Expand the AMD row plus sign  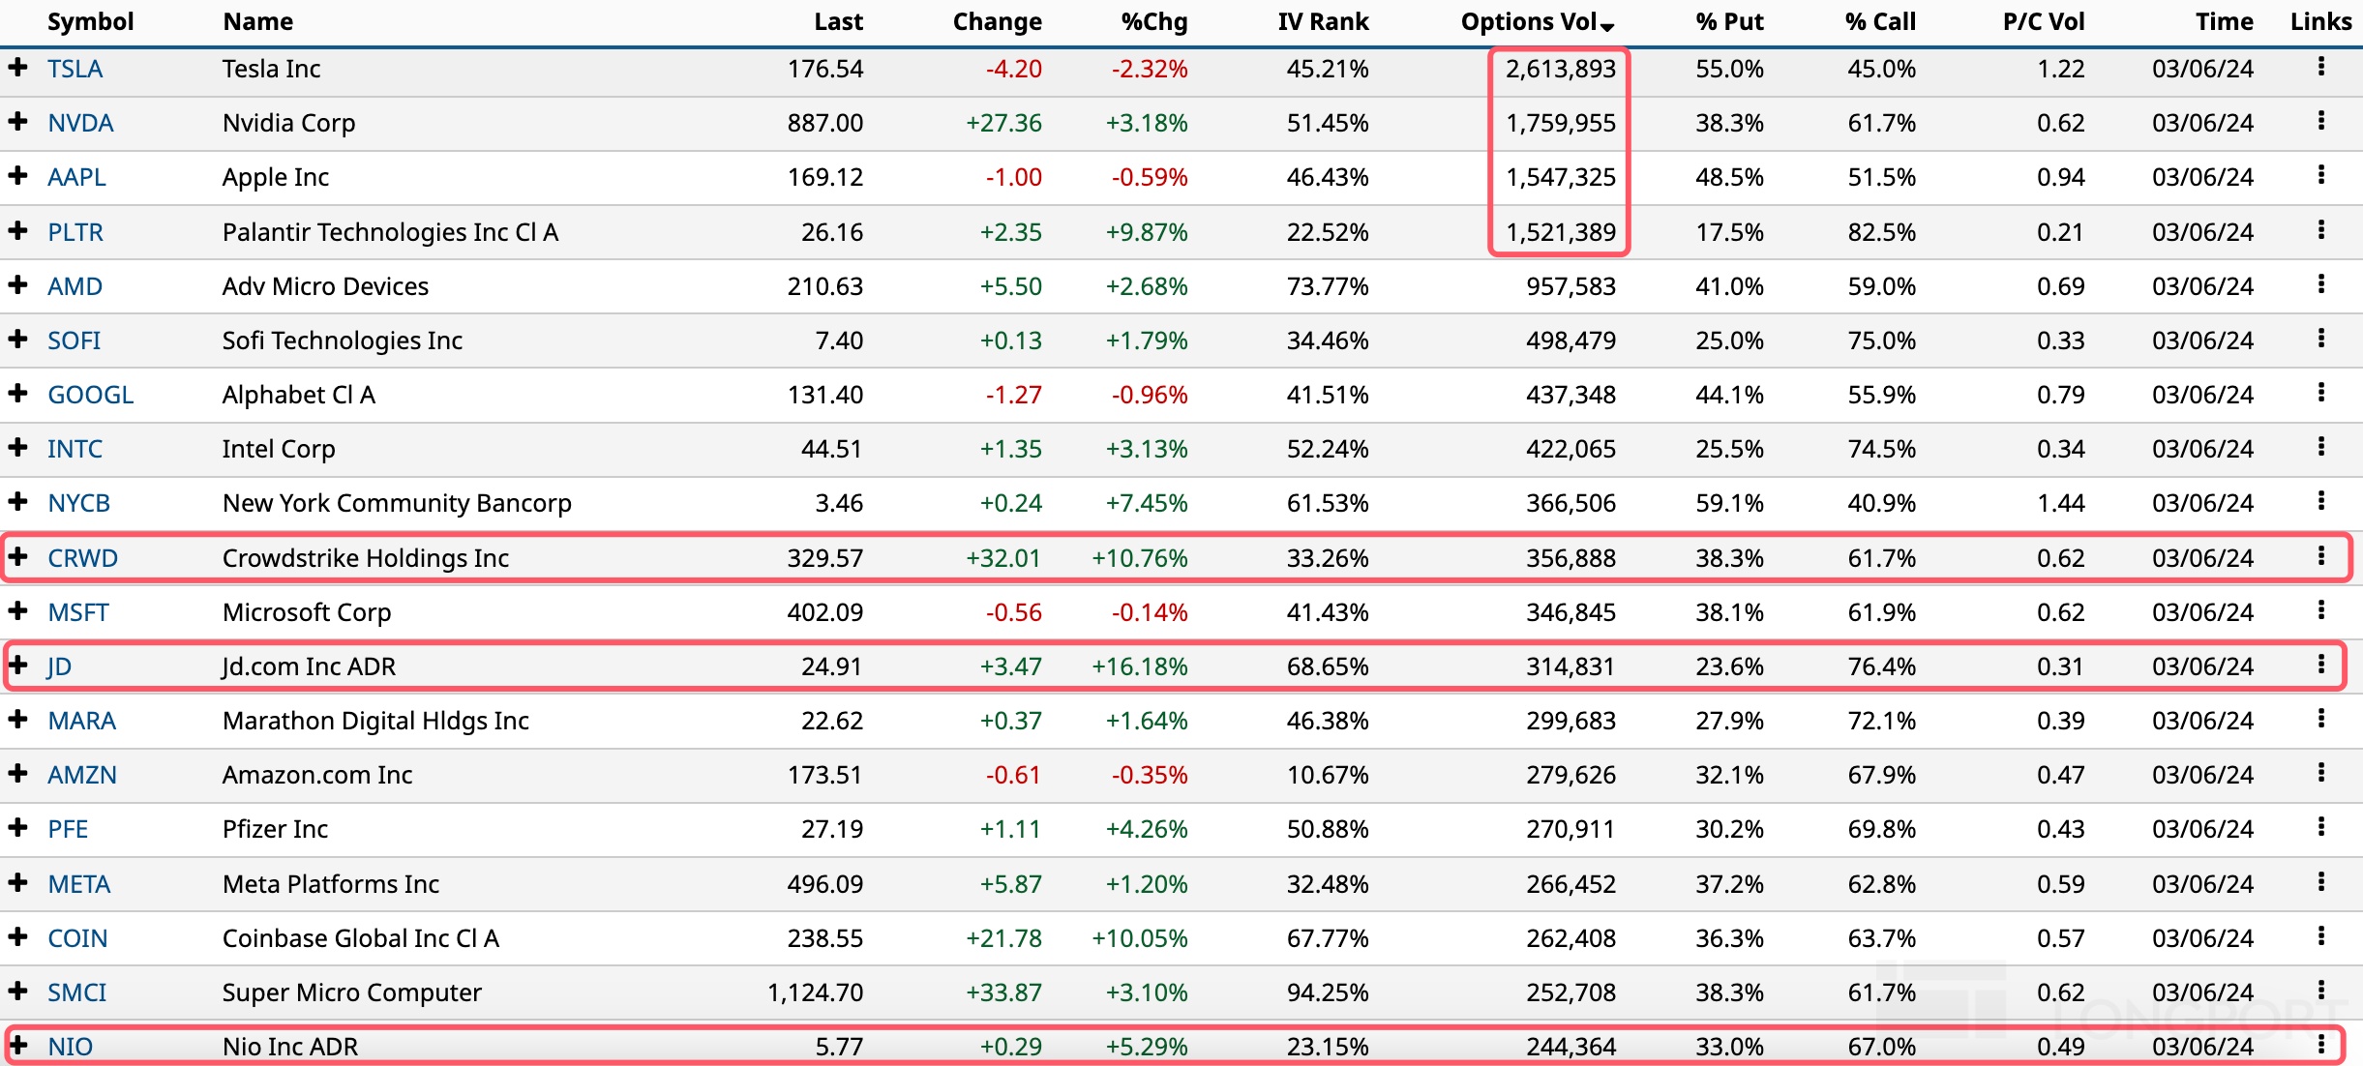(17, 284)
